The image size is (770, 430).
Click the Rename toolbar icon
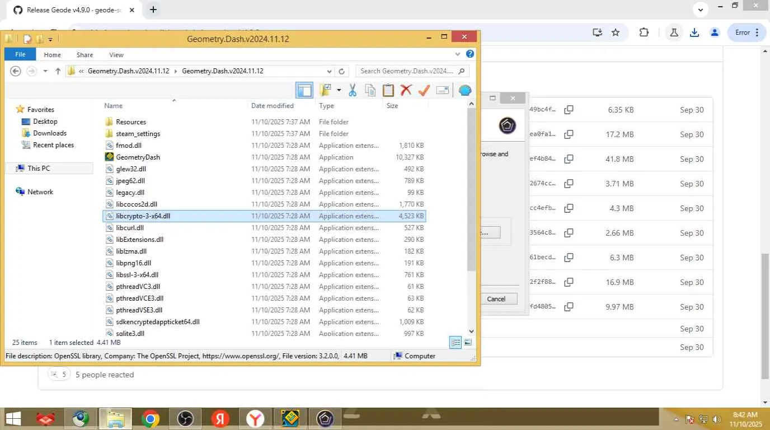[x=442, y=90]
